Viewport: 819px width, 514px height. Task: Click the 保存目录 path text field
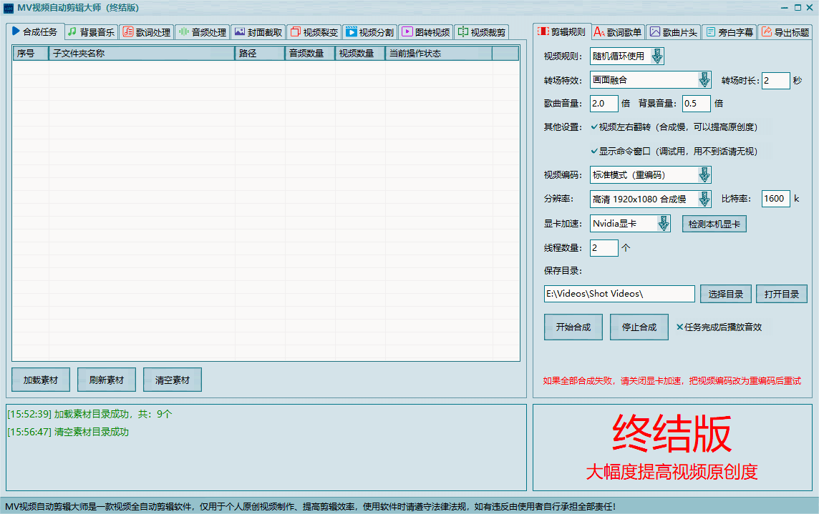tap(619, 294)
